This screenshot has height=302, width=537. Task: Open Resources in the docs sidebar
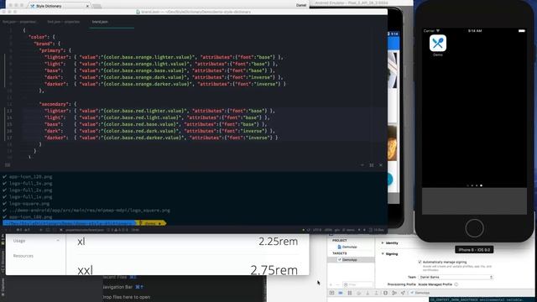point(23,256)
